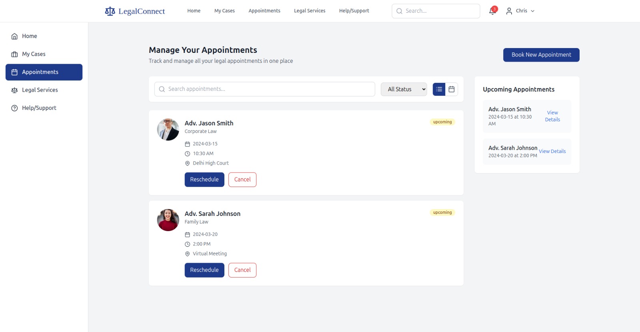The image size is (640, 332).
Task: View Details for Adv. Jason Smith upcoming
Action: 552,116
